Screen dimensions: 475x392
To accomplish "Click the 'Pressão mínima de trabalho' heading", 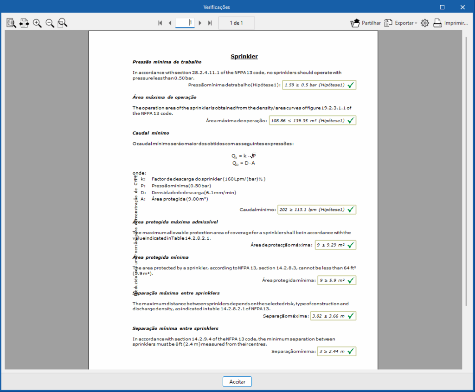I will 167,62.
